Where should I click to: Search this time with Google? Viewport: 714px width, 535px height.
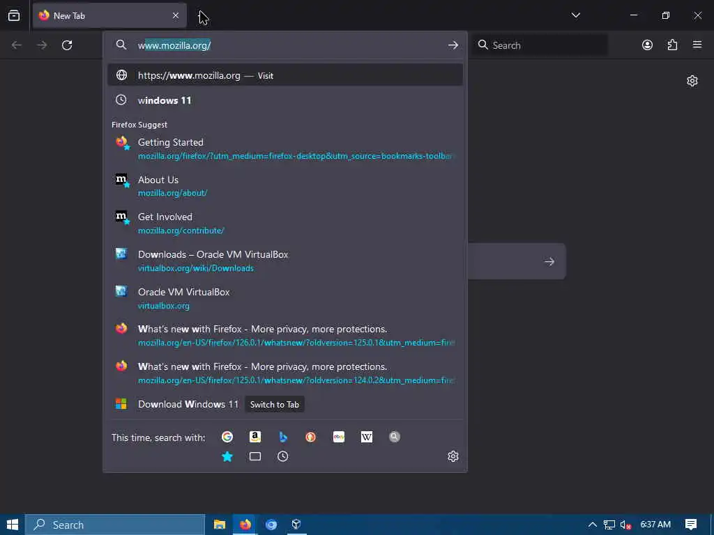pos(227,437)
